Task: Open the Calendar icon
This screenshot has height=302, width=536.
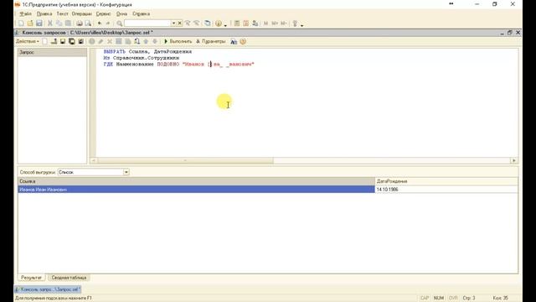Action: point(245,23)
